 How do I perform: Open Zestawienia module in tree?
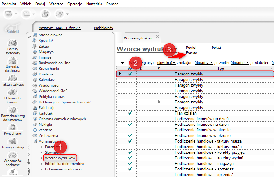(48, 136)
